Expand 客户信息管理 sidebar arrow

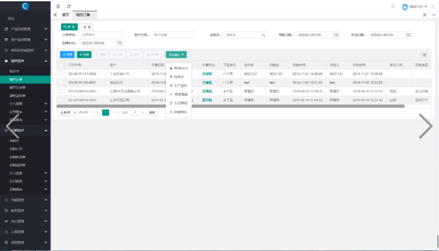[x=46, y=40]
